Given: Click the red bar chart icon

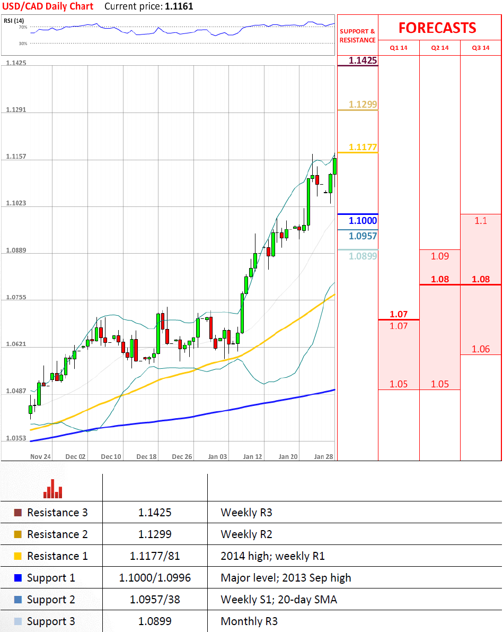Looking at the screenshot, I should click(53, 489).
